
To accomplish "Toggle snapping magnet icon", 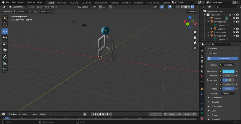I will click(100, 7).
